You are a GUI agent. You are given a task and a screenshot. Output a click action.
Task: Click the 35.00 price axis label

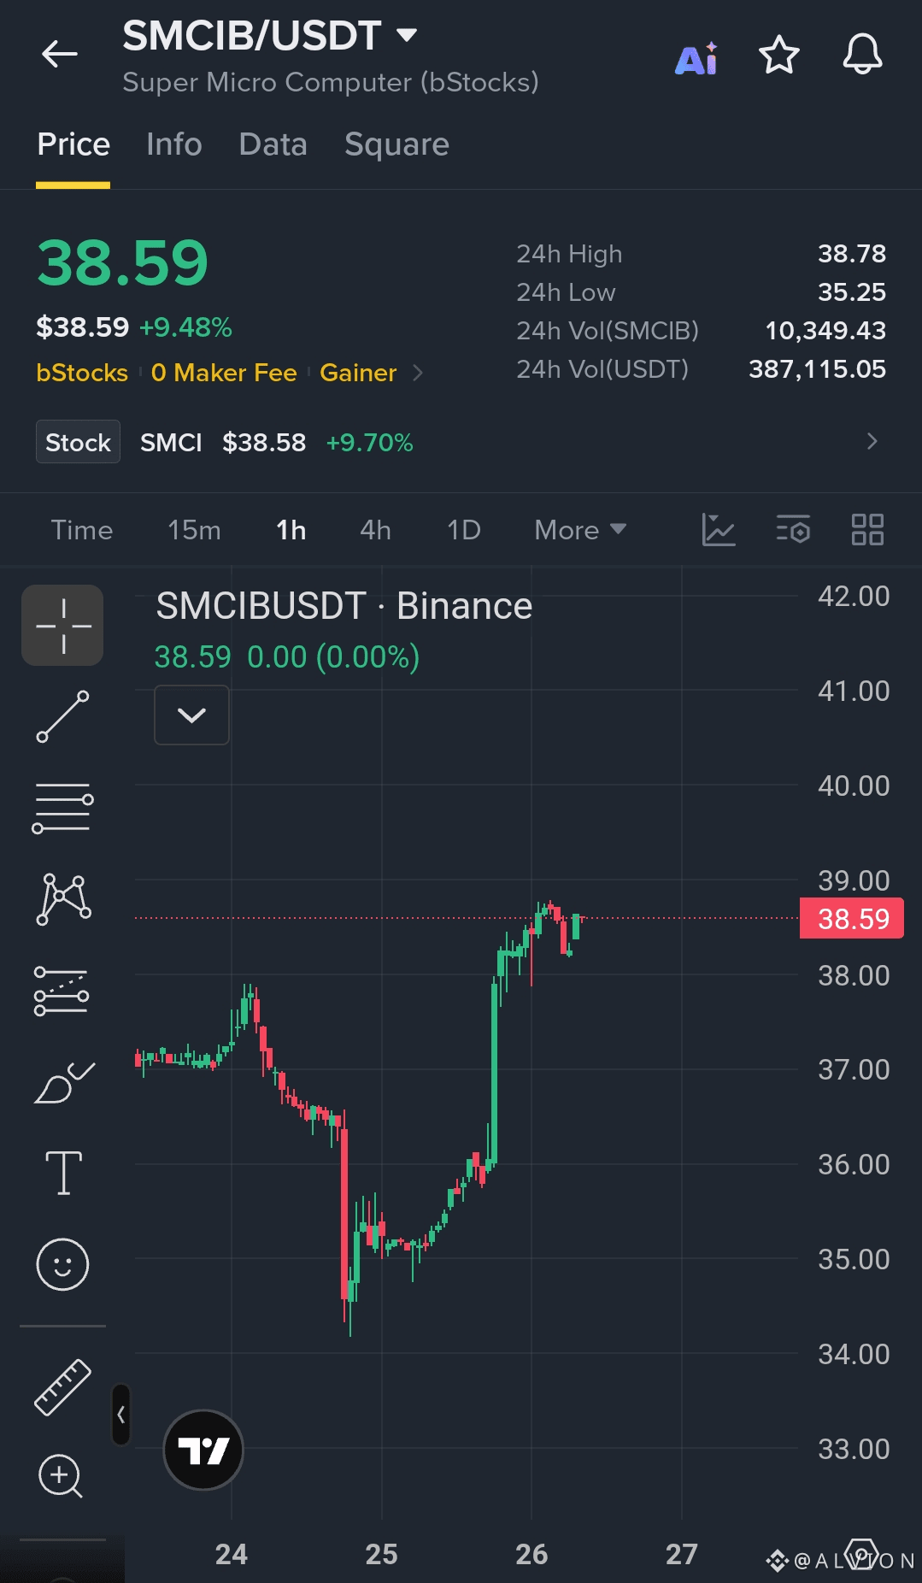[854, 1259]
